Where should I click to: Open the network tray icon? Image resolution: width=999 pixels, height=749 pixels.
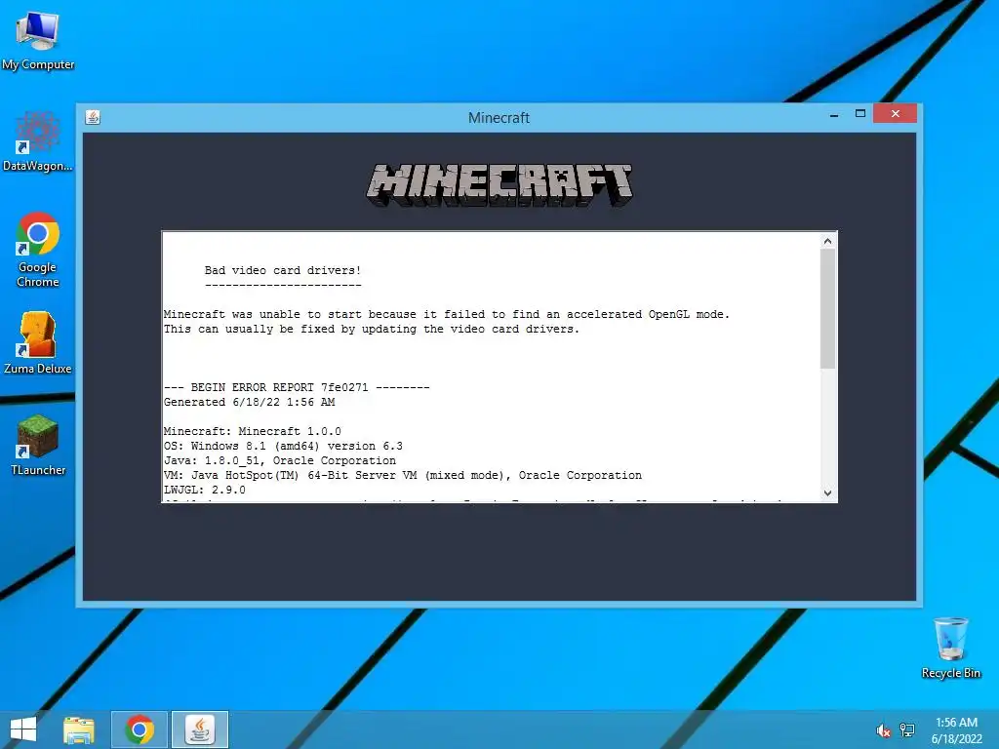(907, 730)
